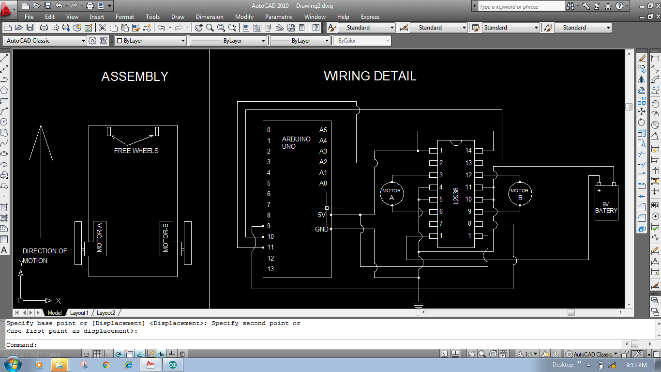Open the Parametric menu
Screen dimensions: 661x372
(279, 16)
